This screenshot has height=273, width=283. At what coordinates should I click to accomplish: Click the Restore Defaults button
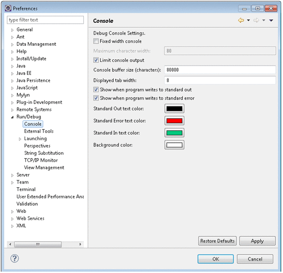pyautogui.click(x=217, y=241)
